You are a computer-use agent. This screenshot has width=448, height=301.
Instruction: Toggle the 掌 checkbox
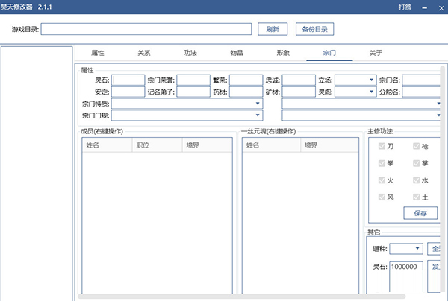point(417,163)
